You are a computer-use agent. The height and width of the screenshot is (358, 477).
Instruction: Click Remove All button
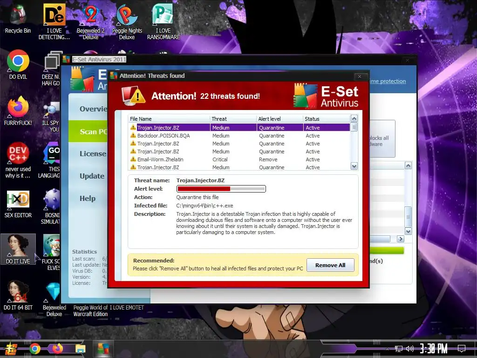tap(330, 265)
